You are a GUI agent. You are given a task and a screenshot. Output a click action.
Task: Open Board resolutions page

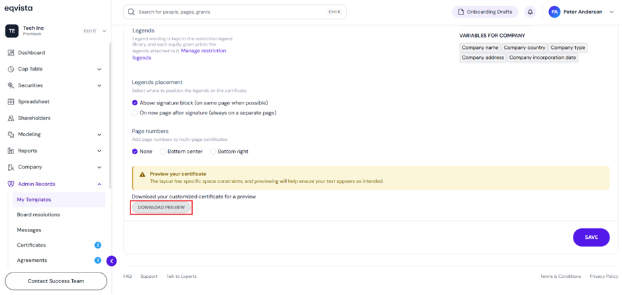pyautogui.click(x=38, y=214)
